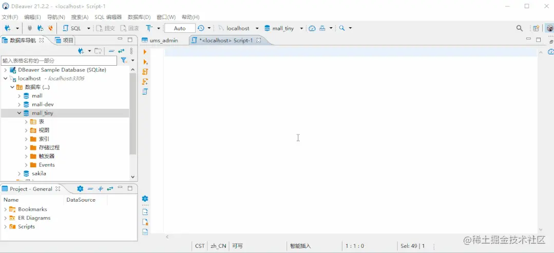
Task: Click the transaction mode icon
Action: [x=149, y=28]
